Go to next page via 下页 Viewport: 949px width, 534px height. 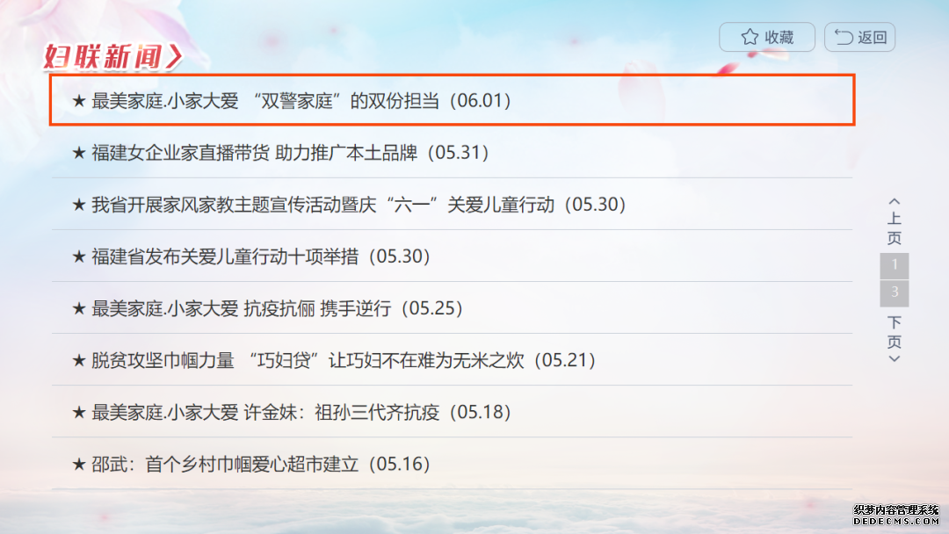(x=895, y=332)
